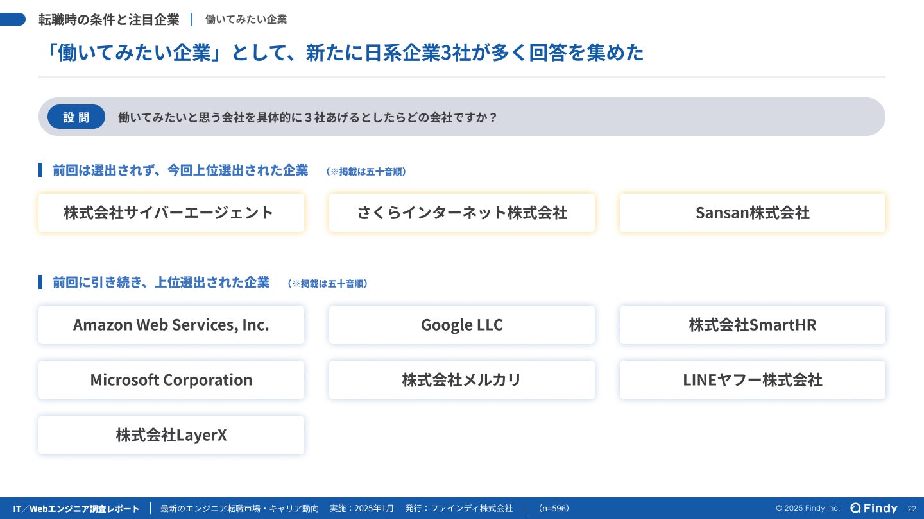The width and height of the screenshot is (924, 519).
Task: Choose the Amazon Web Services, Inc. card
Action: pyautogui.click(x=171, y=325)
